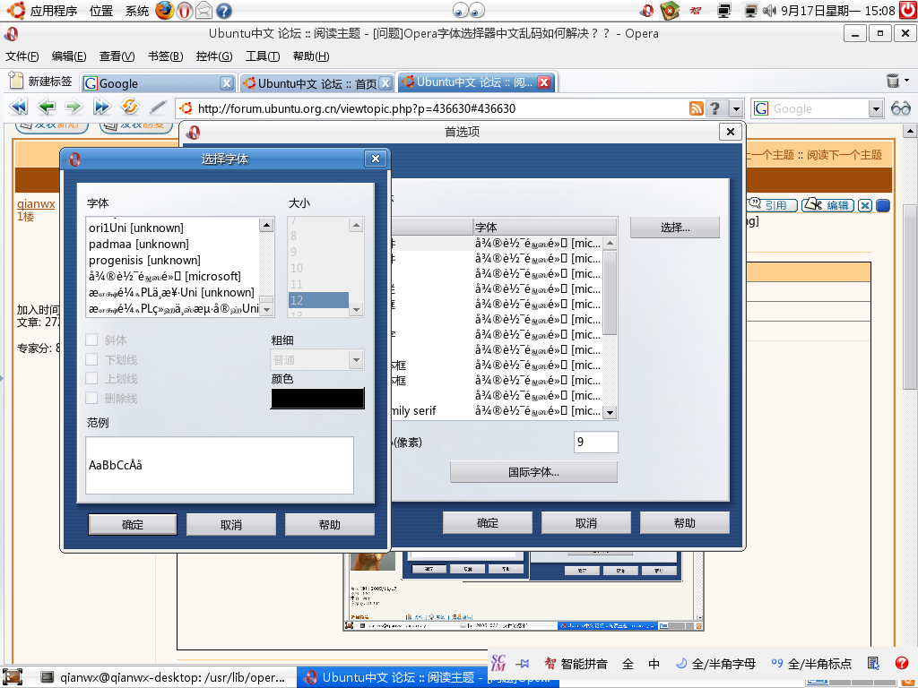The width and height of the screenshot is (918, 688).
Task: Click 取消 in the 选择字体 dialog
Action: coord(231,524)
